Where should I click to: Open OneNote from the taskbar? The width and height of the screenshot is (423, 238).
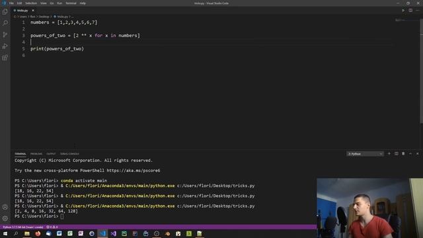tap(81, 233)
